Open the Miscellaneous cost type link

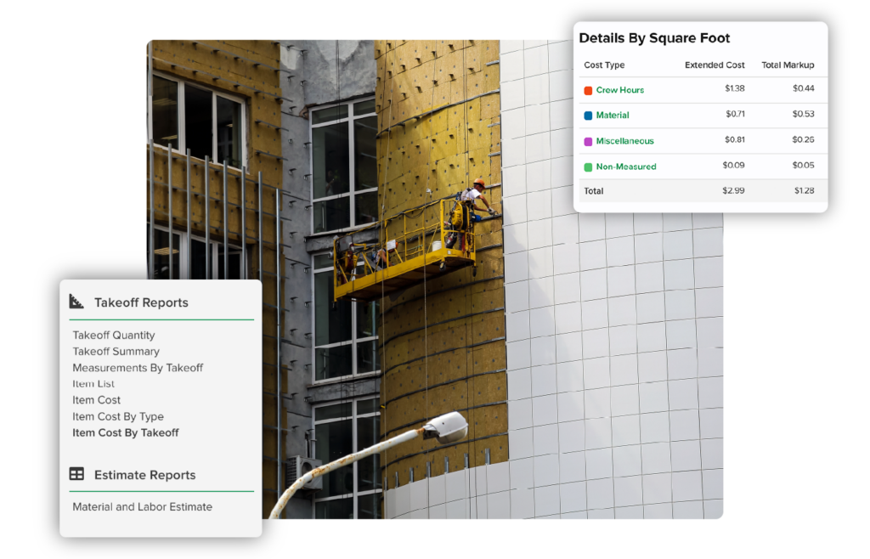coord(624,141)
